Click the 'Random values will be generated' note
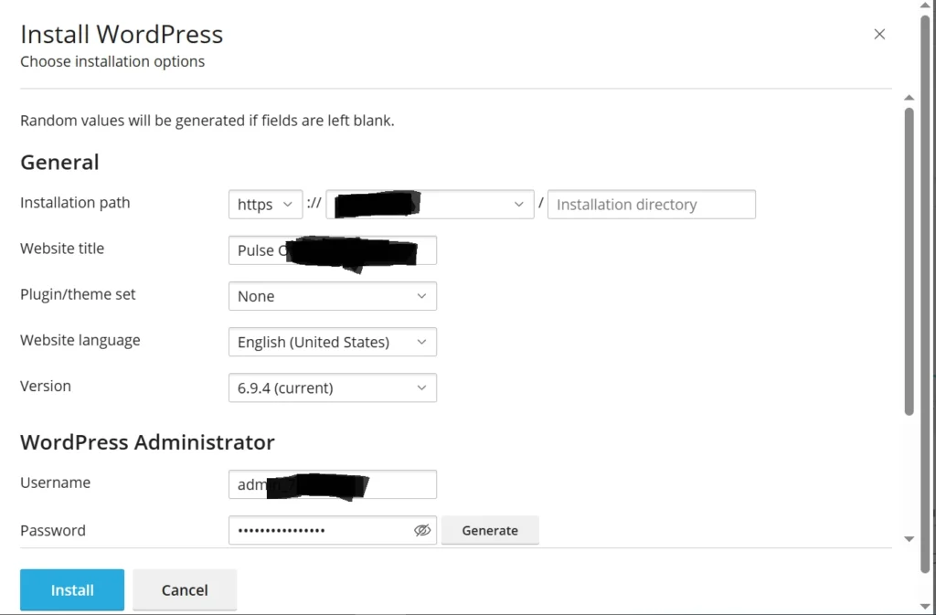Image resolution: width=936 pixels, height=615 pixels. 207,121
